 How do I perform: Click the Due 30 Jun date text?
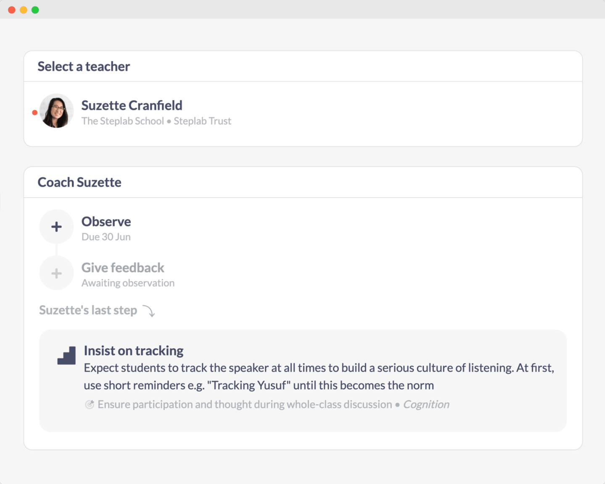(x=106, y=237)
